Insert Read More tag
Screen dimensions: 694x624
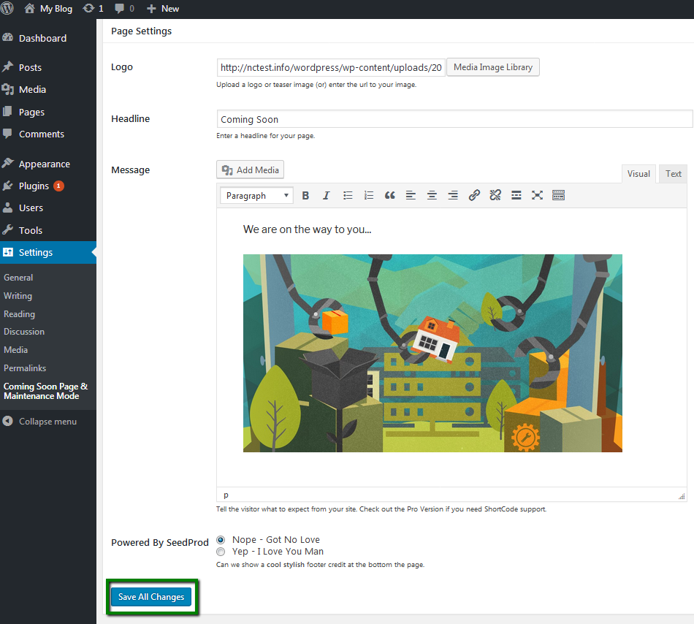tap(516, 196)
